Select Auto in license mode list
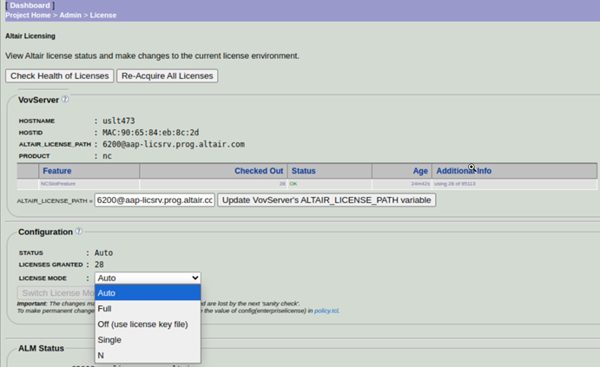The image size is (600, 367). [x=148, y=293]
